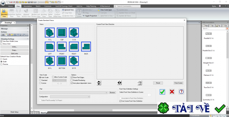This screenshot has height=117, width=229.
Task: Select Quick view creation mode
Action: click(x=1, y=59)
